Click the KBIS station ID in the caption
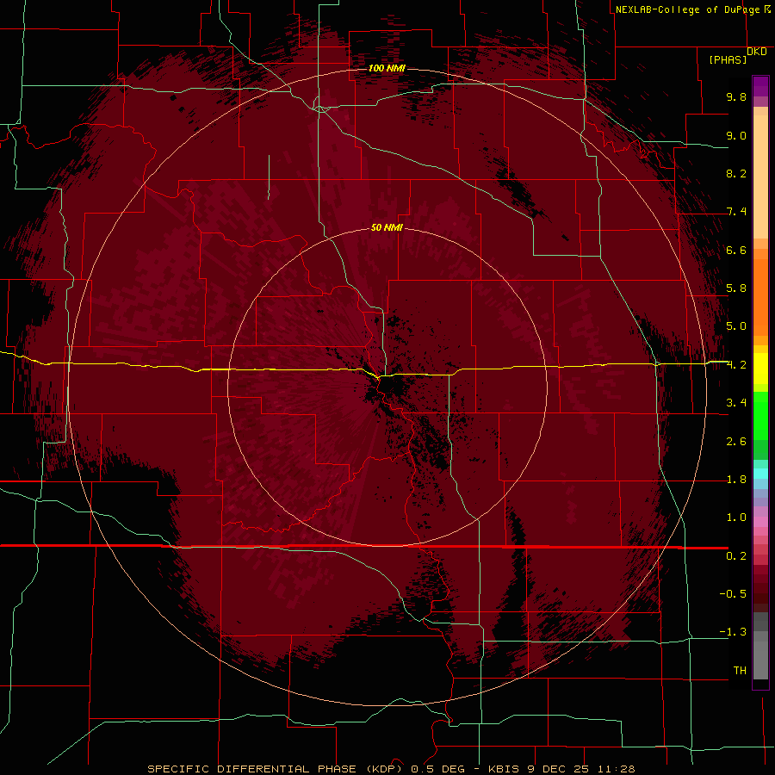 503,769
